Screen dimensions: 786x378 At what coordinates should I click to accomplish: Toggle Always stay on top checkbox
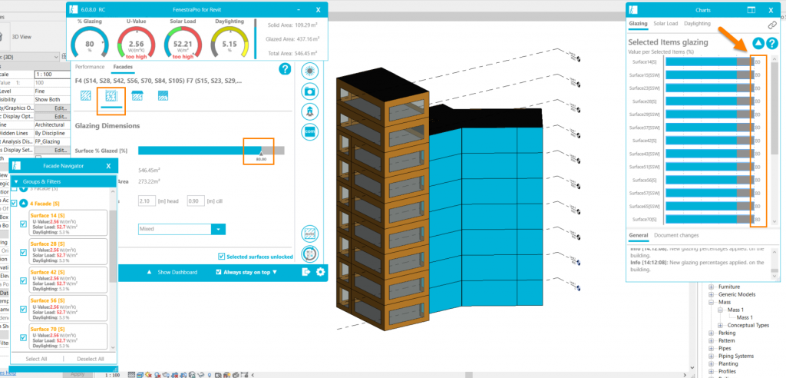coord(218,272)
